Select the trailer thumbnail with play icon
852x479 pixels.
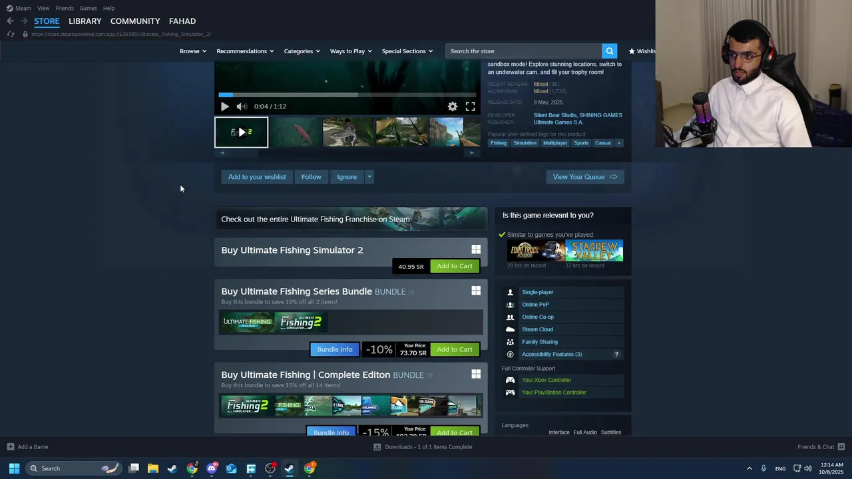click(x=242, y=132)
